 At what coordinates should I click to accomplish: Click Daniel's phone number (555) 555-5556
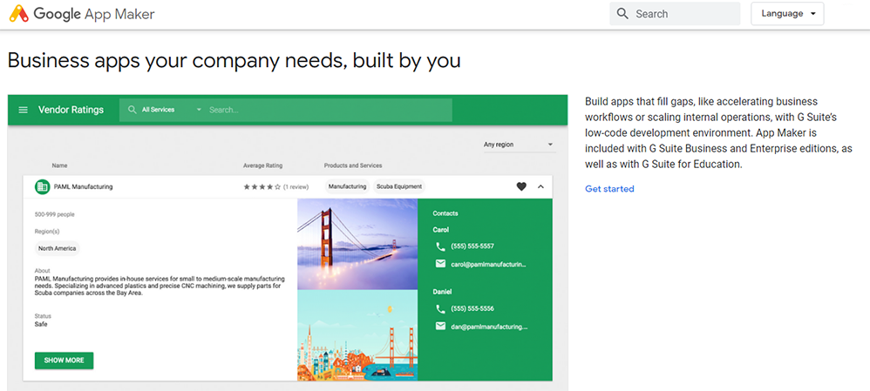tap(472, 308)
